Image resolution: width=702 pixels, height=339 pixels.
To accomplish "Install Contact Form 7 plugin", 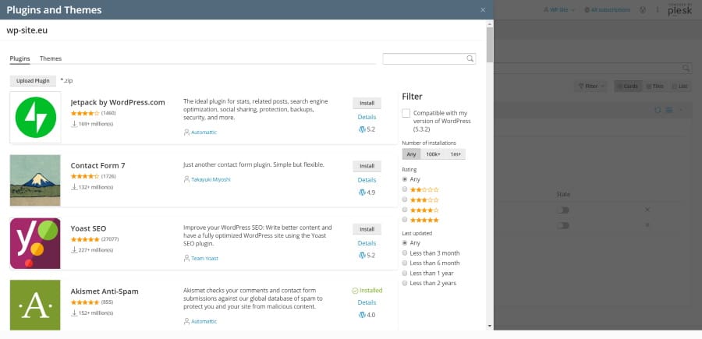I will pos(367,166).
